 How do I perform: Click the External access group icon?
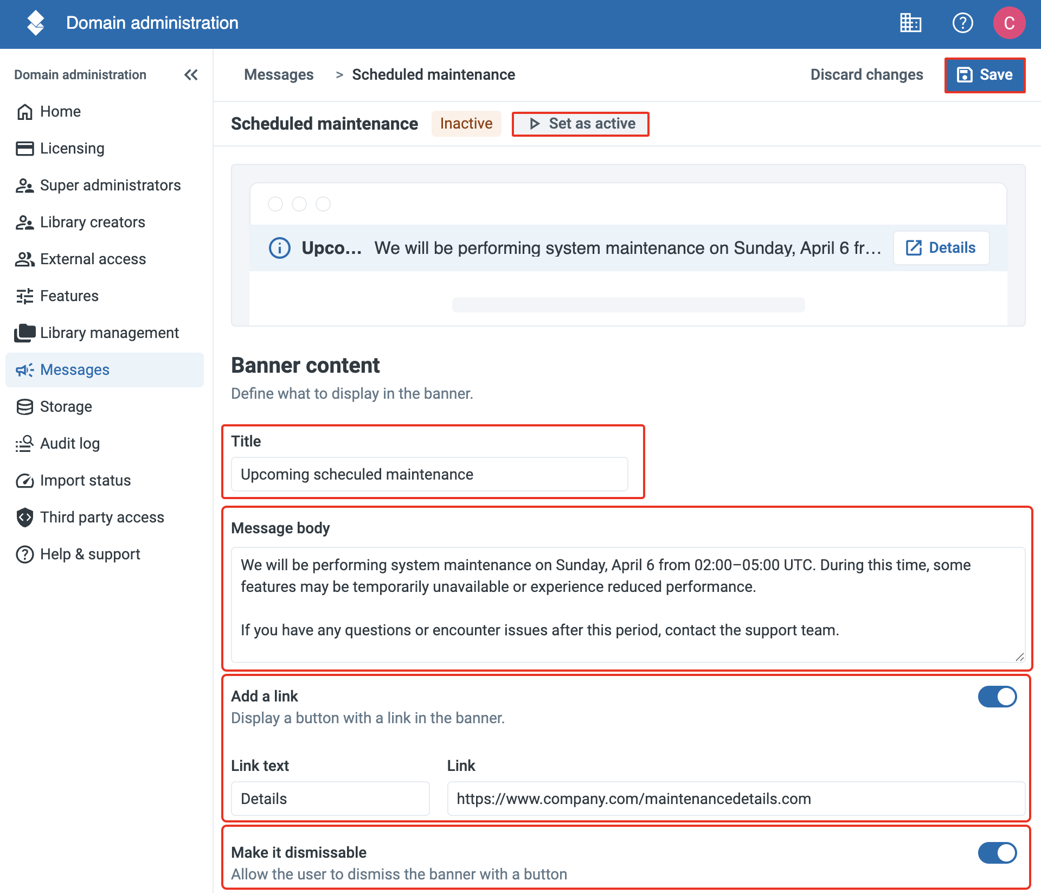click(25, 259)
